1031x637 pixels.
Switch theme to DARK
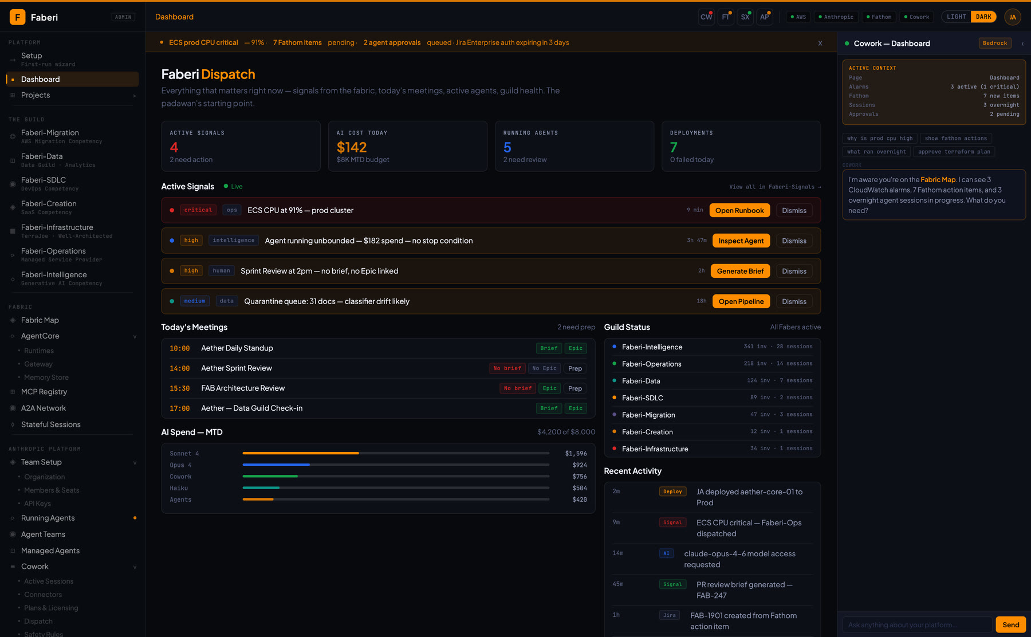tap(983, 17)
